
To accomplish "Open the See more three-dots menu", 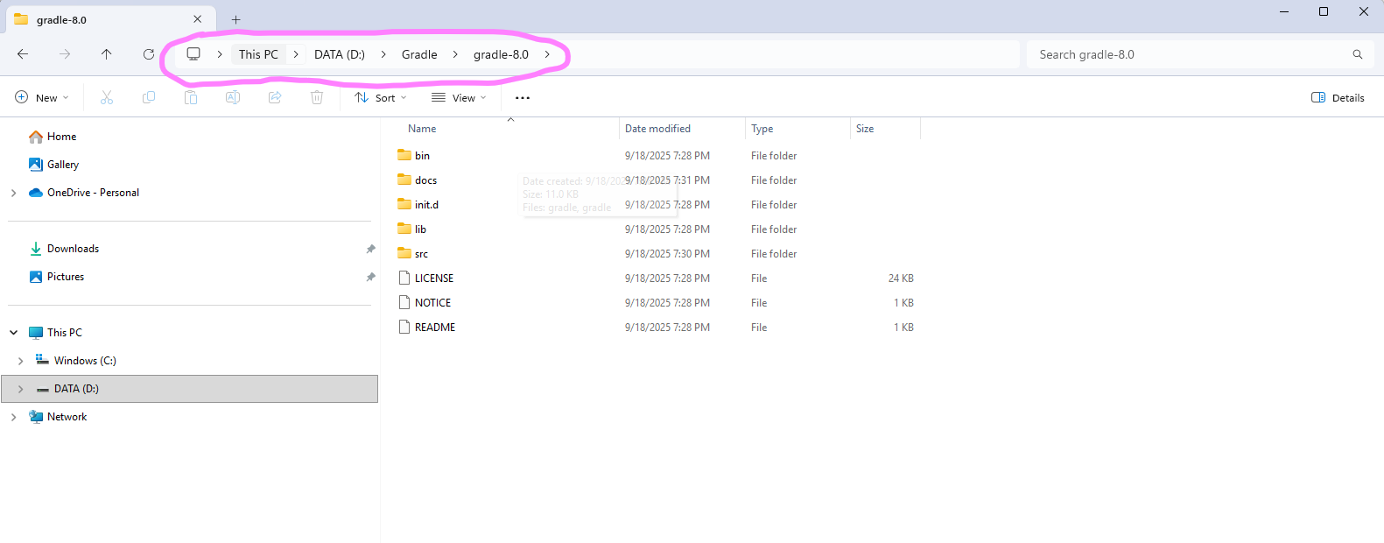I will click(523, 98).
